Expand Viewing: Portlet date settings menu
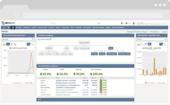The height and width of the screenshot is (105, 170). pyautogui.click(x=137, y=32)
